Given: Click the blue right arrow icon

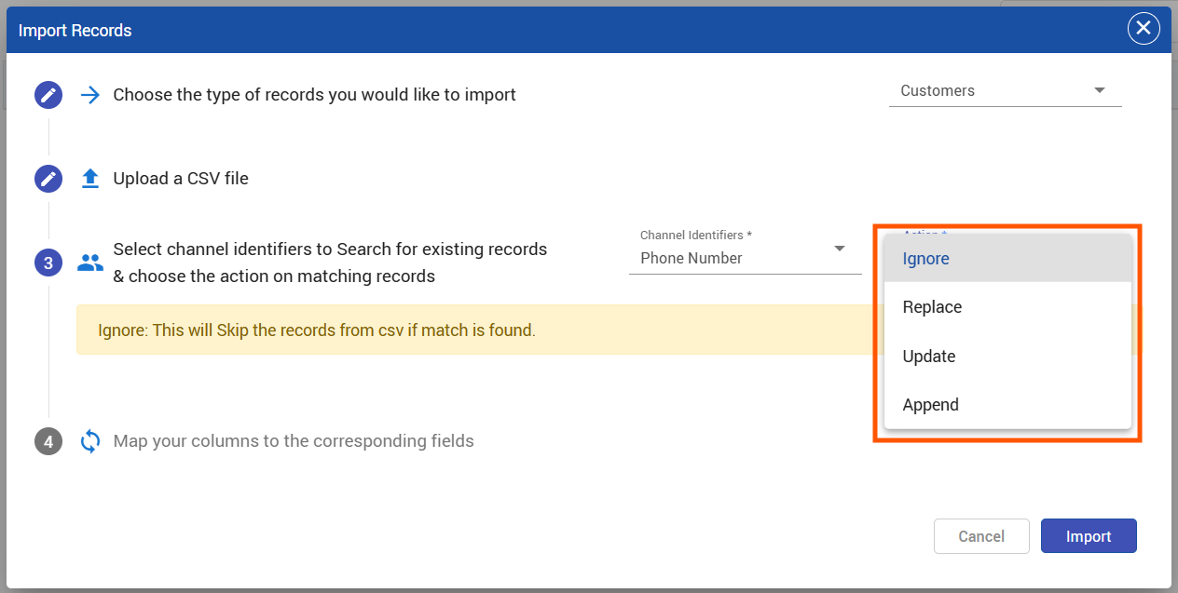Looking at the screenshot, I should (x=90, y=95).
